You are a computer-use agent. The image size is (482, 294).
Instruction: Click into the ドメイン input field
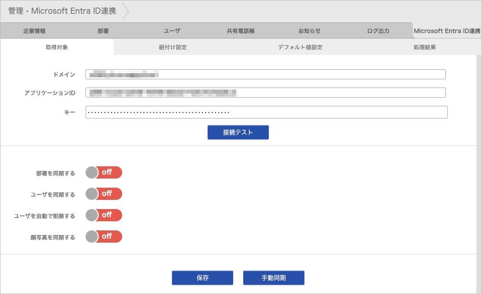point(266,74)
